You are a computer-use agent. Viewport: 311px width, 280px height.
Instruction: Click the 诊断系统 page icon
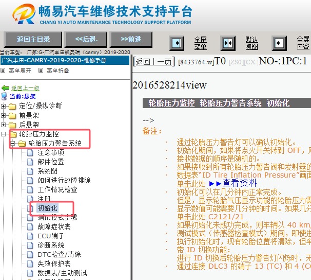coord(30,245)
